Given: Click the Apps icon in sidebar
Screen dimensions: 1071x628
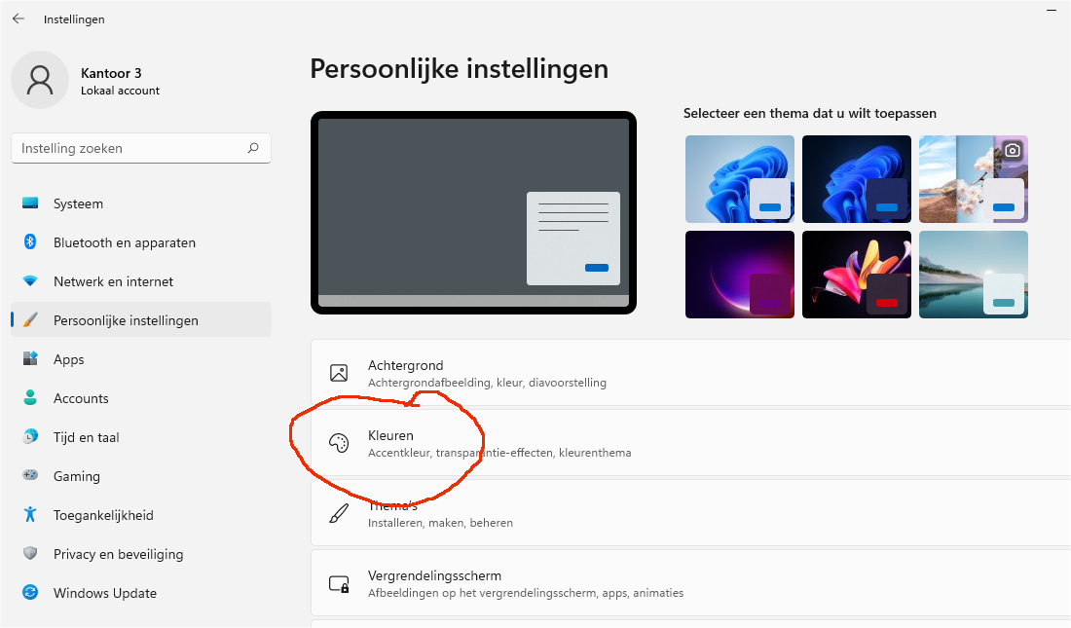Looking at the screenshot, I should (x=30, y=358).
